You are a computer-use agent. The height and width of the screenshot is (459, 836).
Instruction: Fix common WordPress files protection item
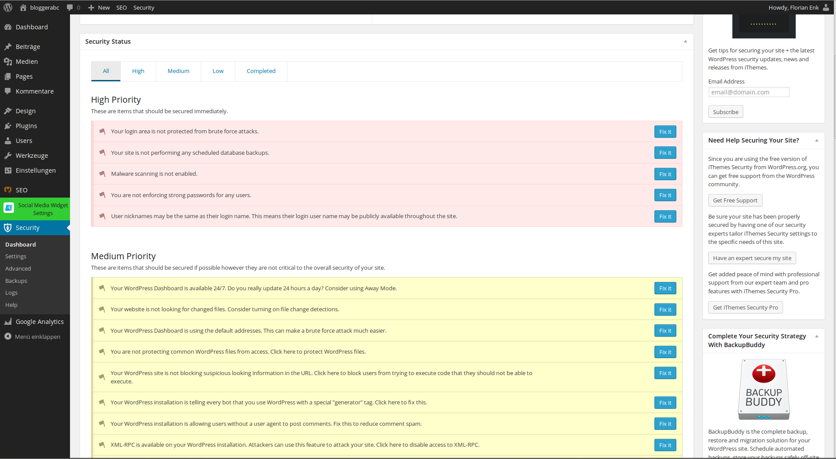(x=665, y=352)
